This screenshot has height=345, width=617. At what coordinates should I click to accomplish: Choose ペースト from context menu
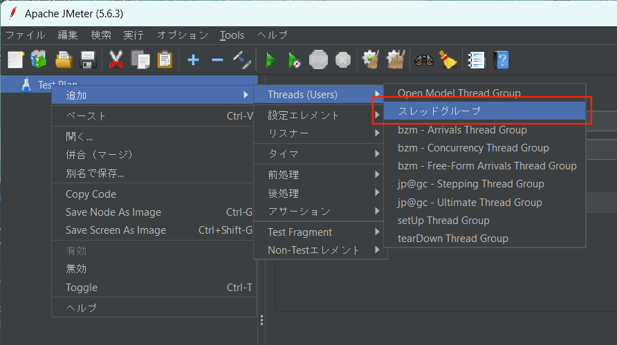[153, 116]
